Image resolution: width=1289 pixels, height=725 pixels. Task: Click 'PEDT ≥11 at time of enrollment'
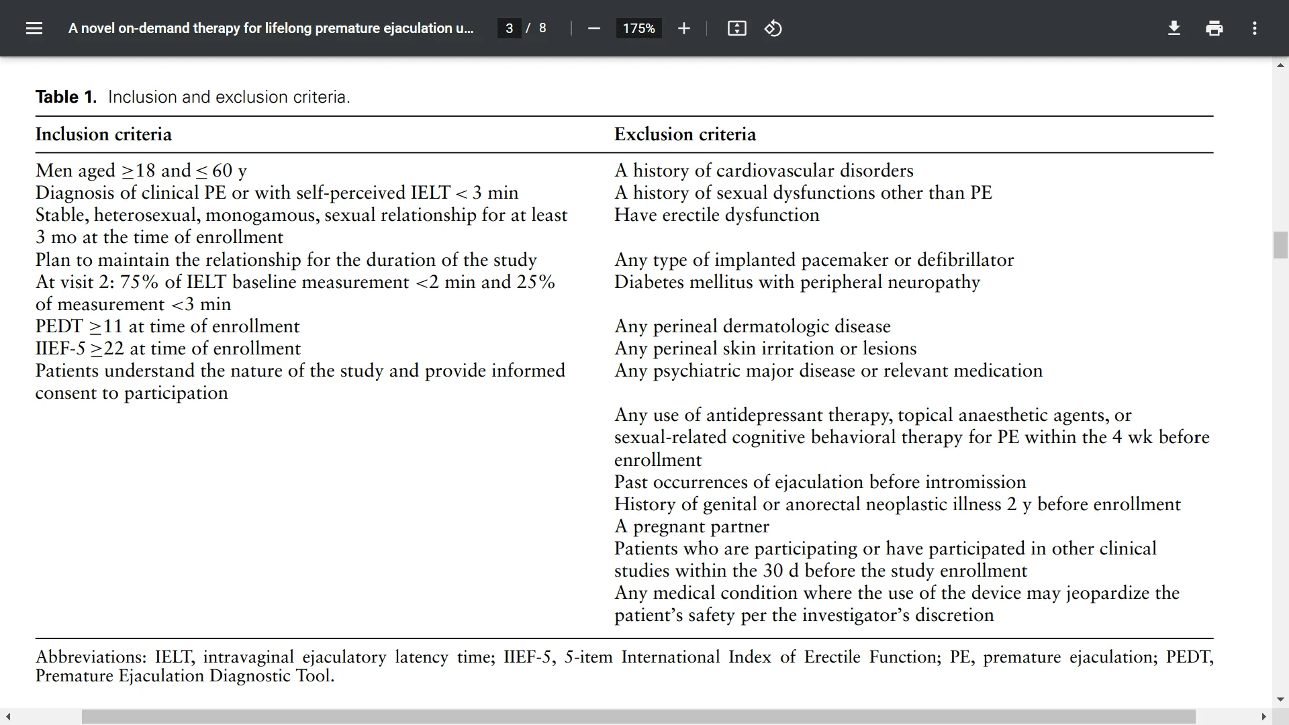coord(167,326)
